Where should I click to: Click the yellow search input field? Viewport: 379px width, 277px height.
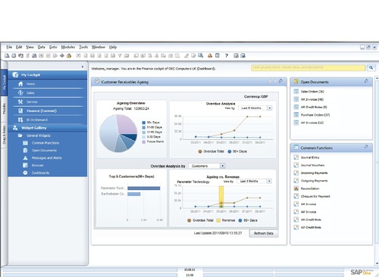pyautogui.click(x=309, y=67)
